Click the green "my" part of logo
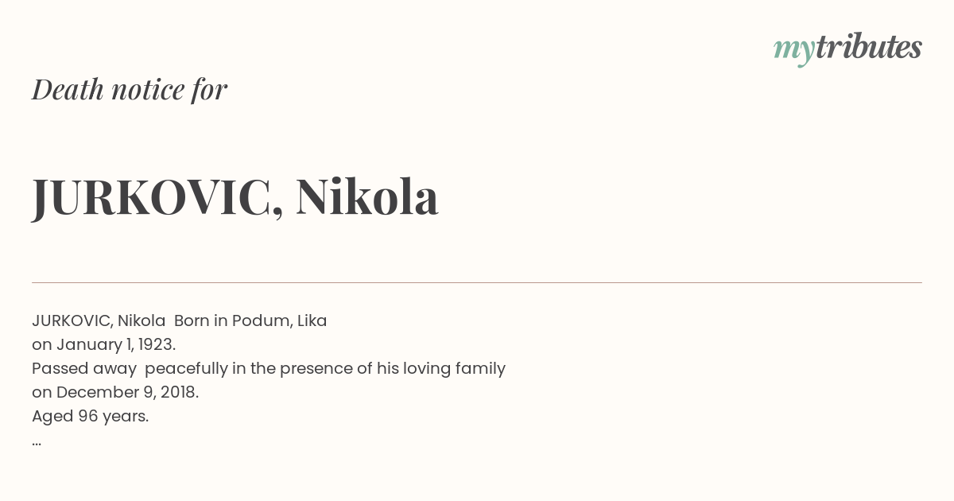The height and width of the screenshot is (501, 954). point(793,49)
